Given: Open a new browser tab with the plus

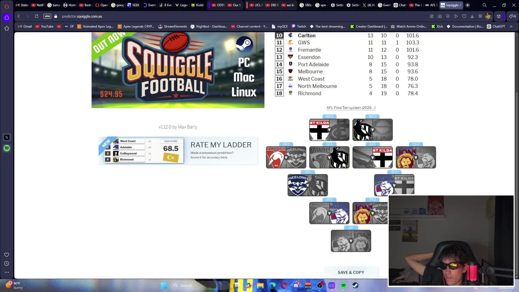Looking at the screenshot, I should [468, 5].
